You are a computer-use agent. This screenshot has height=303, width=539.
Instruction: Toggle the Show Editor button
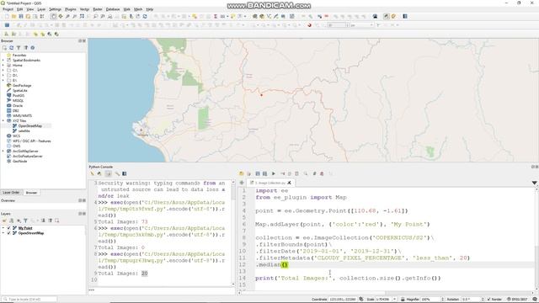coord(109,174)
